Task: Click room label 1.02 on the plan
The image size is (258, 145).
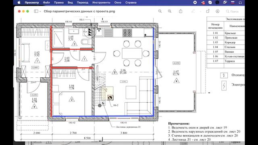Action: coord(37,53)
